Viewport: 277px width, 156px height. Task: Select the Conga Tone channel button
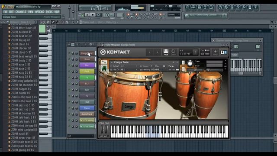87,53
